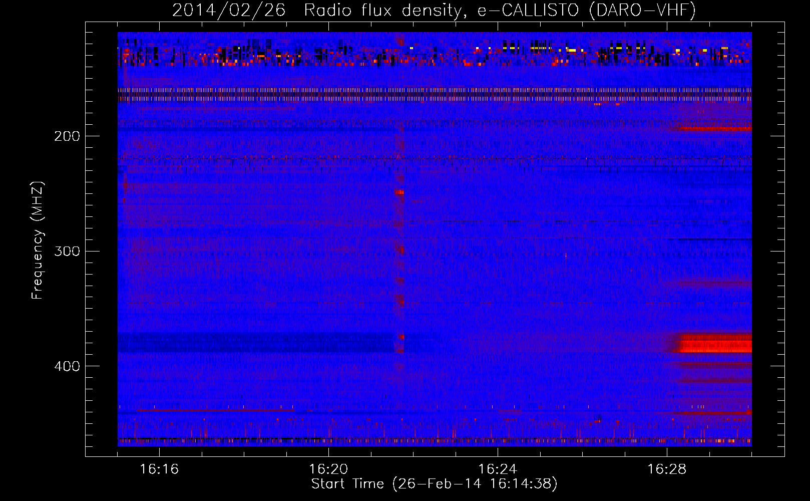This screenshot has width=810, height=501.
Task: Click the 300 frequency tick label
Action: click(67, 251)
